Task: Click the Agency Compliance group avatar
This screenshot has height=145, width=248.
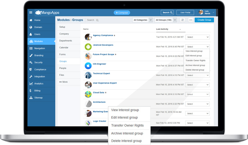Action: 88,37
